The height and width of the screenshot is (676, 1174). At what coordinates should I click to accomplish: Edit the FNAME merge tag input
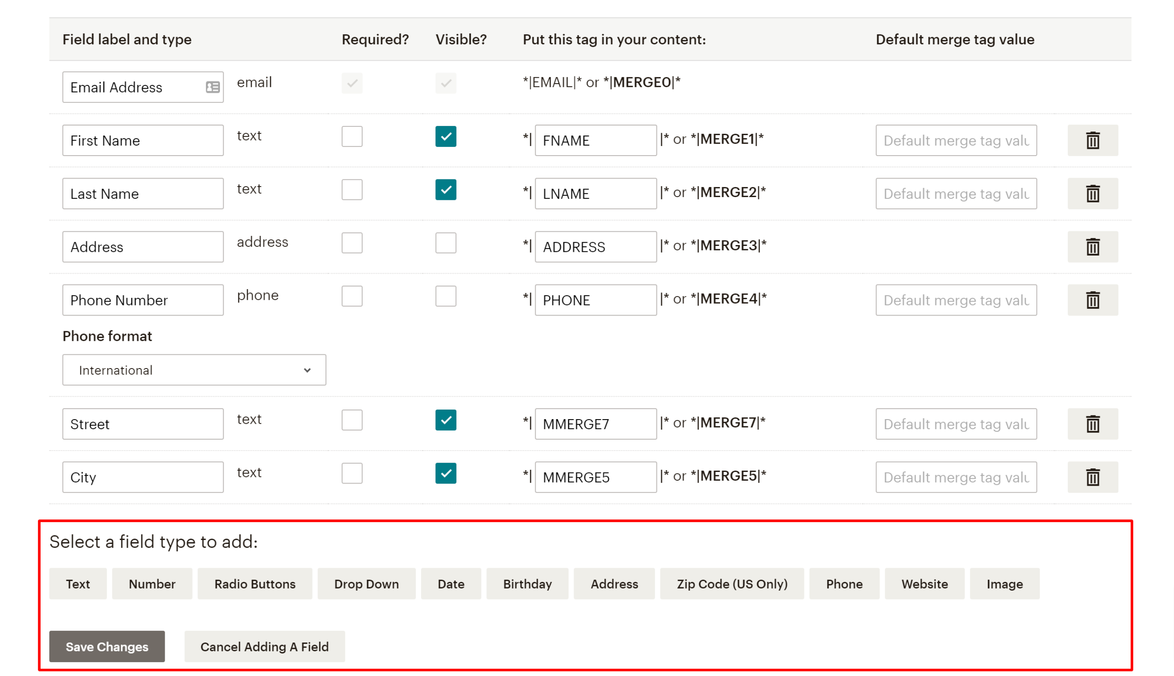[595, 140]
